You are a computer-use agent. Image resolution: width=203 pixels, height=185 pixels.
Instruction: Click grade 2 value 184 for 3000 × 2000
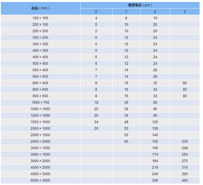[155, 161]
